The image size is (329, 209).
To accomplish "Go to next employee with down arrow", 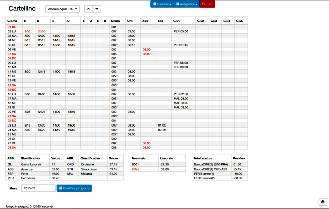I will click(97, 9).
